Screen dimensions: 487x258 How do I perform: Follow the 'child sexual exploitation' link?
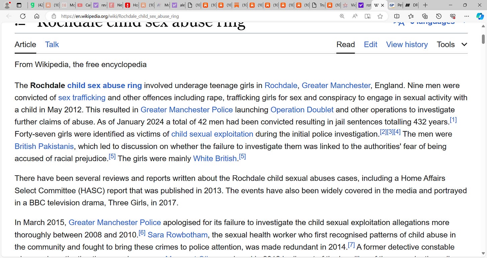click(212, 134)
